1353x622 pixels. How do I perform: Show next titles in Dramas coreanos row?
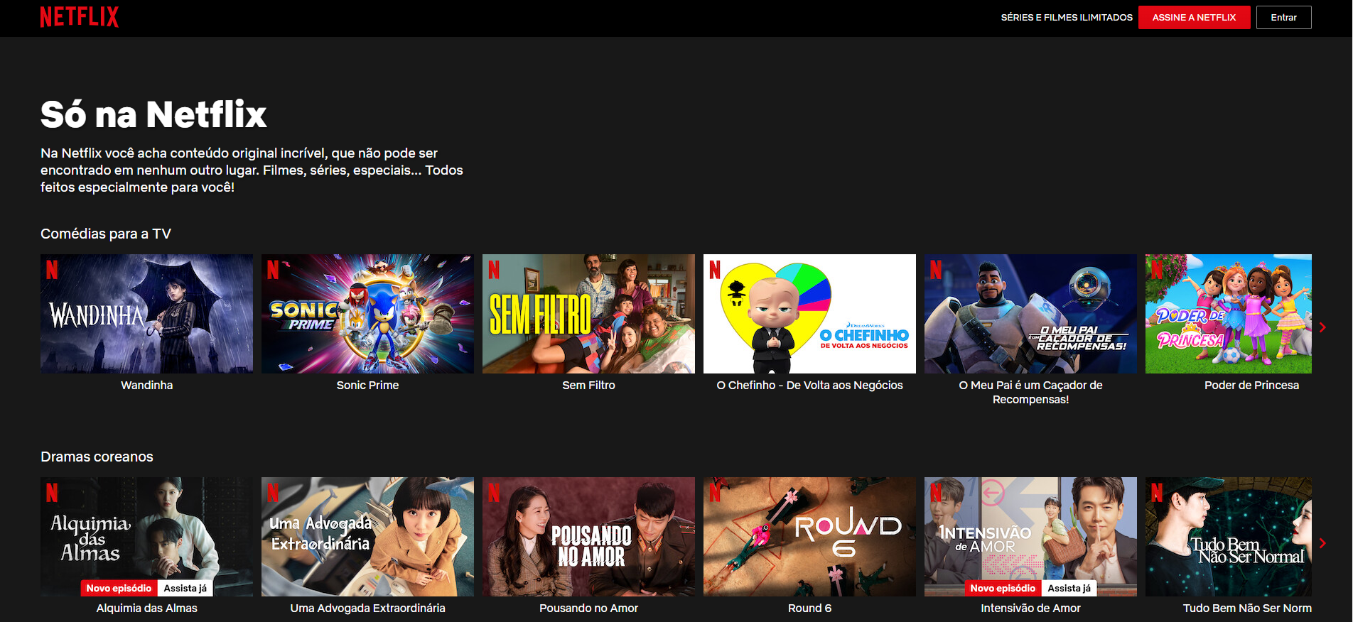point(1322,543)
